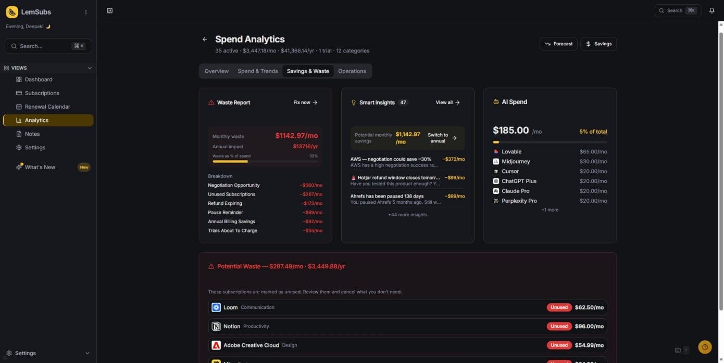Image resolution: width=724 pixels, height=363 pixels.
Task: Click the Forecast button
Action: point(558,44)
